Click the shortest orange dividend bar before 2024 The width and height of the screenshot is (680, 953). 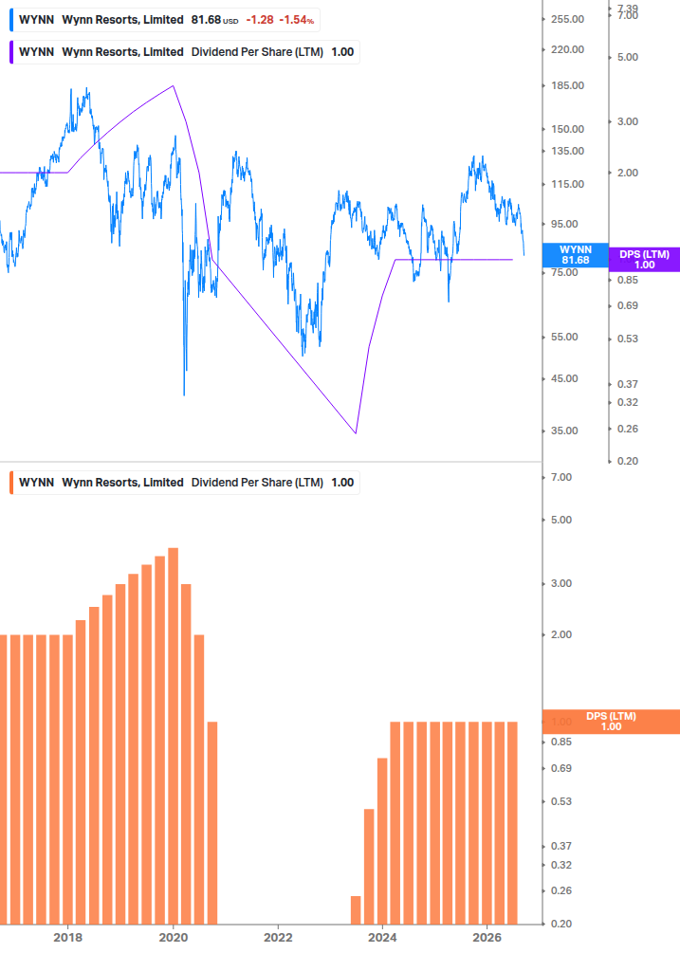pos(356,910)
